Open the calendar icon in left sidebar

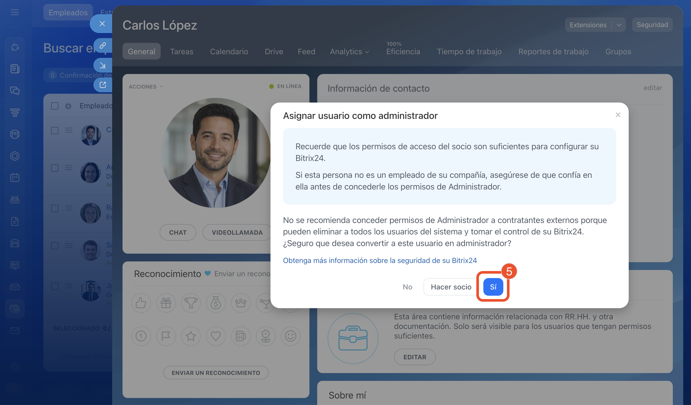(15, 178)
